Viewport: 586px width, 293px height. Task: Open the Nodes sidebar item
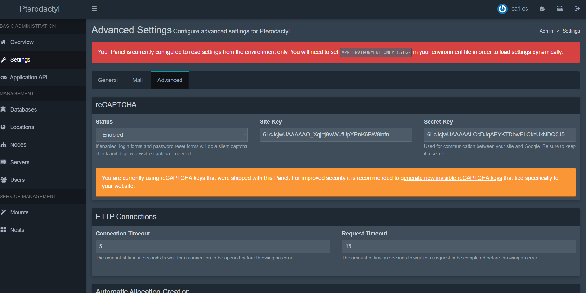coord(43,145)
